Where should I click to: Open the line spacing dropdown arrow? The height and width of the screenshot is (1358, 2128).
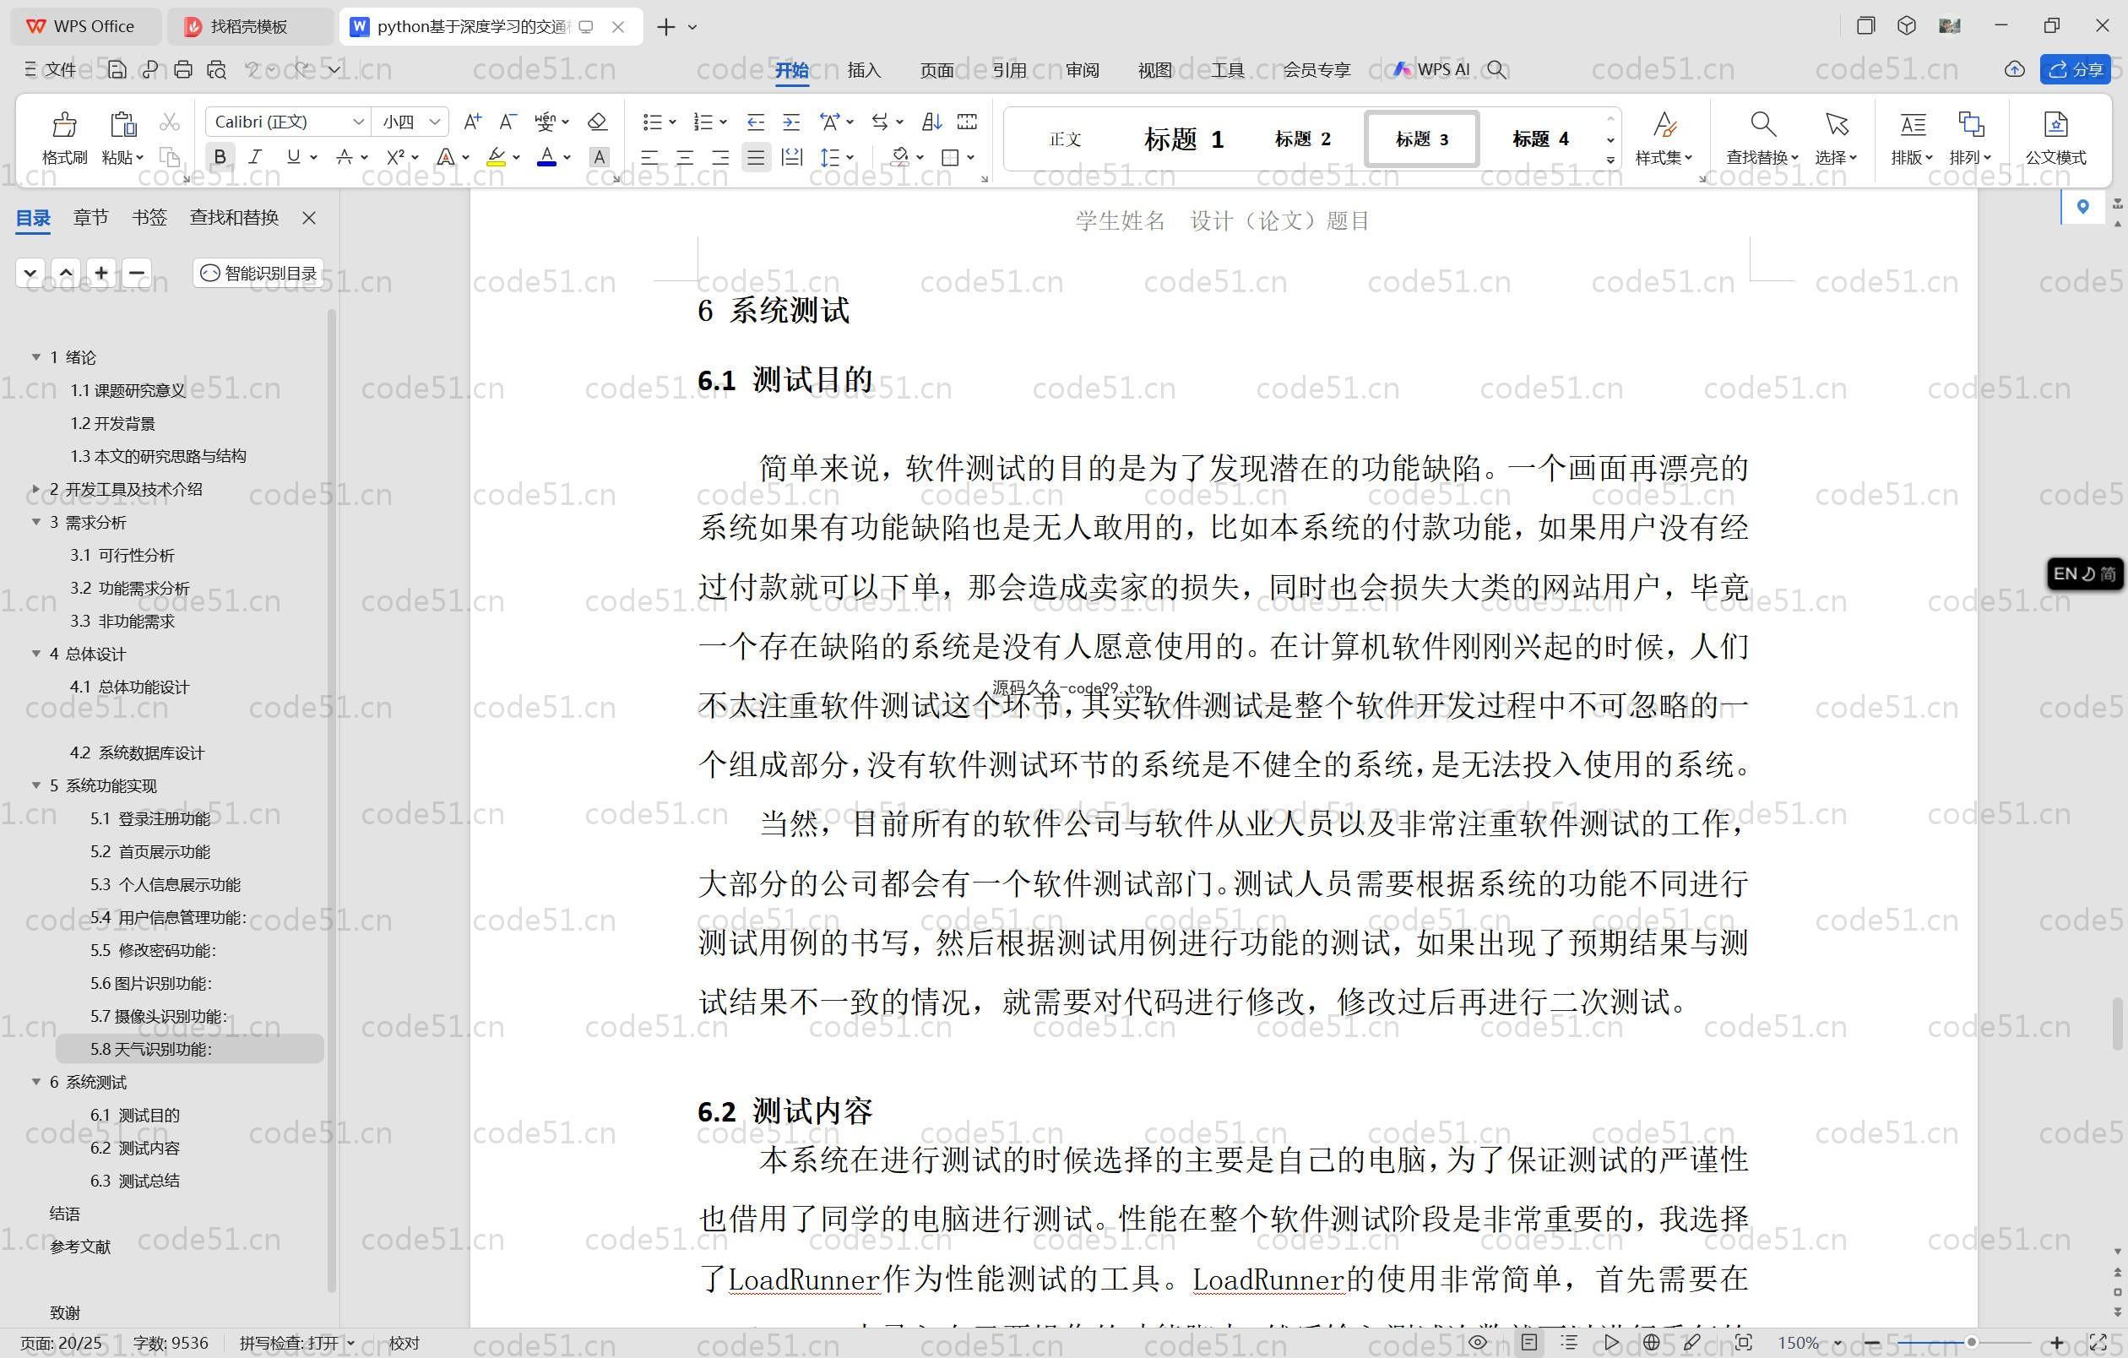(x=850, y=158)
